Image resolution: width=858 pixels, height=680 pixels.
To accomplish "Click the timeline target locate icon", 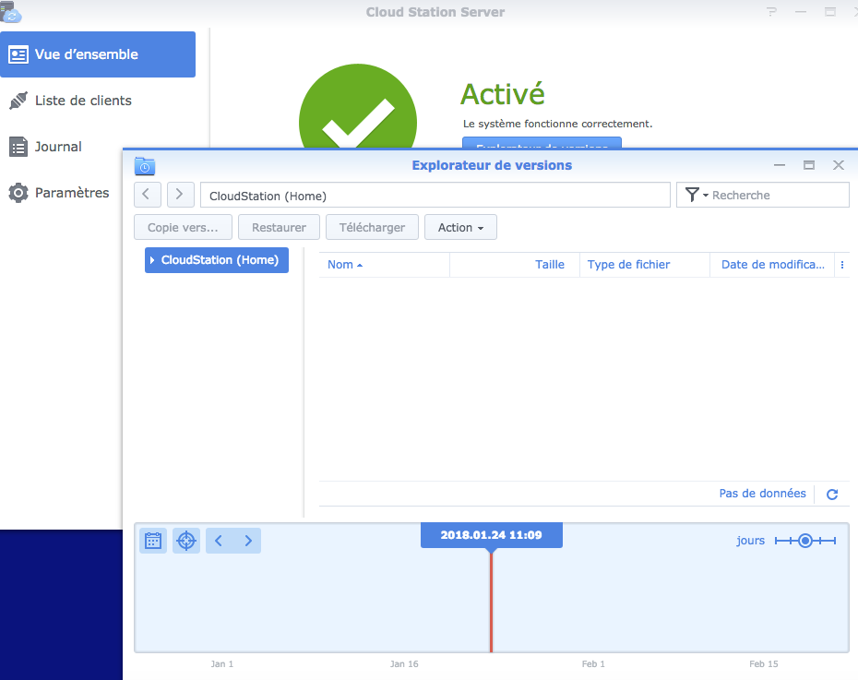I will 186,541.
